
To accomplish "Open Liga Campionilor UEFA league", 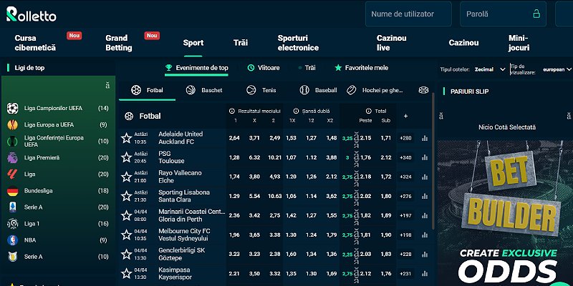I will (x=53, y=108).
